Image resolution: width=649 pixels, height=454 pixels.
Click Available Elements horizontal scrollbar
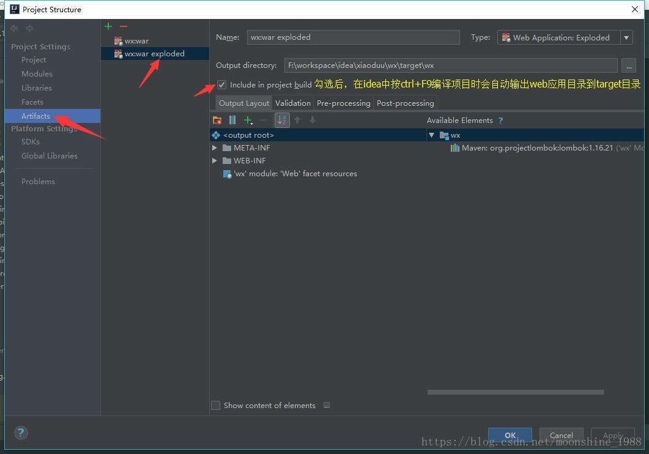(x=515, y=392)
